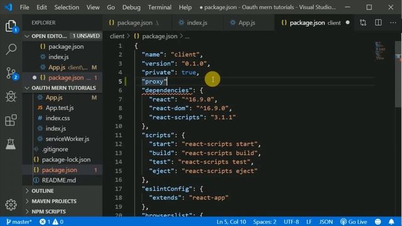The image size is (402, 226).
Task: Open the Manage gear menu
Action: tap(11, 205)
